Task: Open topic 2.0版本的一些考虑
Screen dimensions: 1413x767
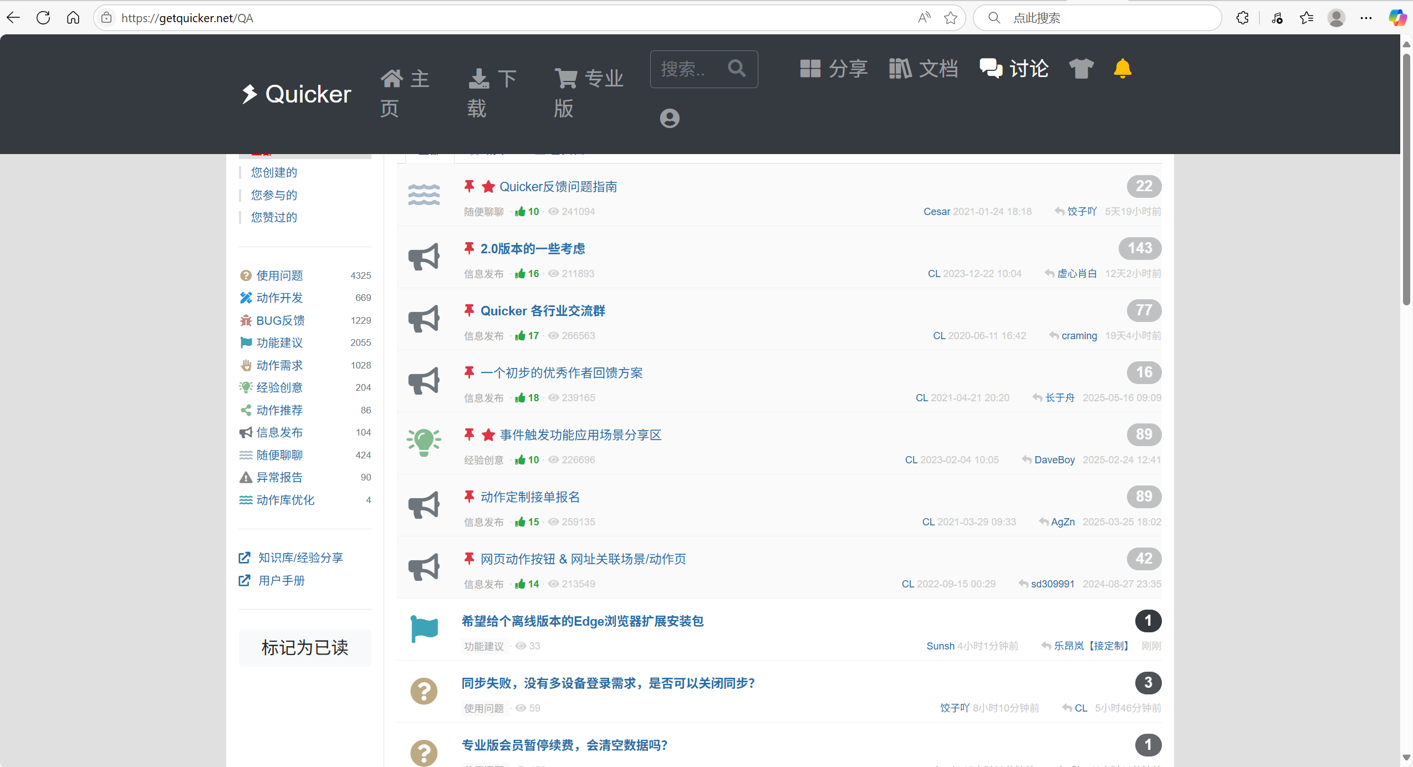Action: (533, 249)
